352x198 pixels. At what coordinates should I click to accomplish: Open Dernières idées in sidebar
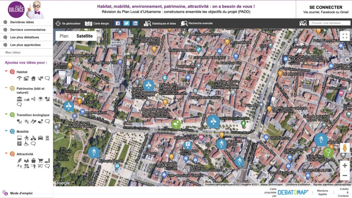[22, 22]
